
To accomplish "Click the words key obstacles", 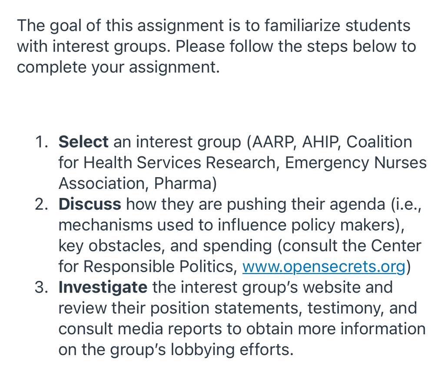I will click(x=110, y=246).
